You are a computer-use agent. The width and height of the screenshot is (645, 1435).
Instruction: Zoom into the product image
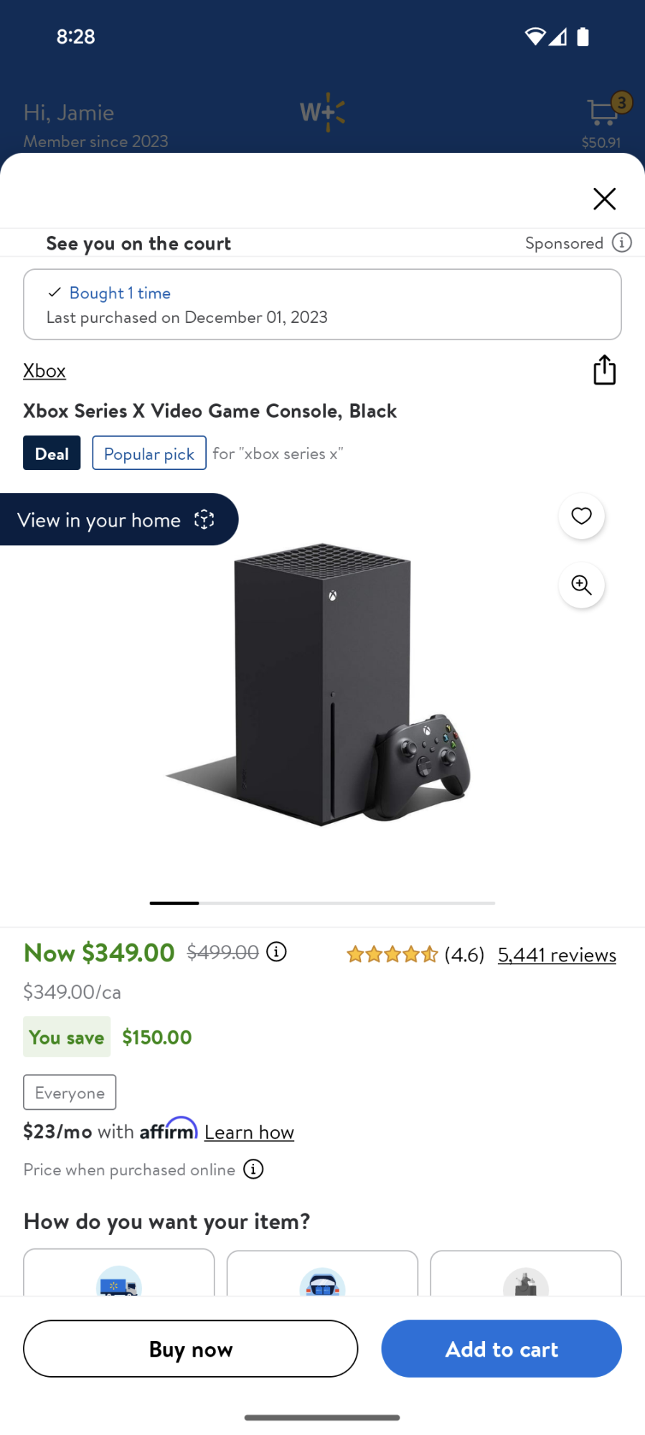[x=581, y=585]
